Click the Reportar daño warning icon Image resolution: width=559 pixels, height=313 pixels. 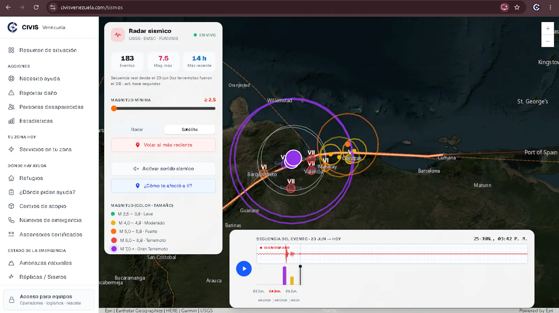11,93
